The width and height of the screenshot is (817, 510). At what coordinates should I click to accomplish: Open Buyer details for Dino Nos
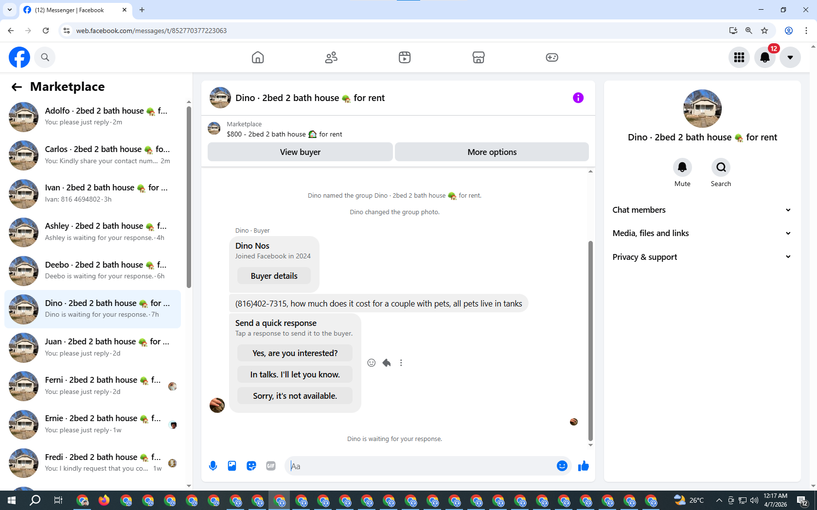pos(274,276)
